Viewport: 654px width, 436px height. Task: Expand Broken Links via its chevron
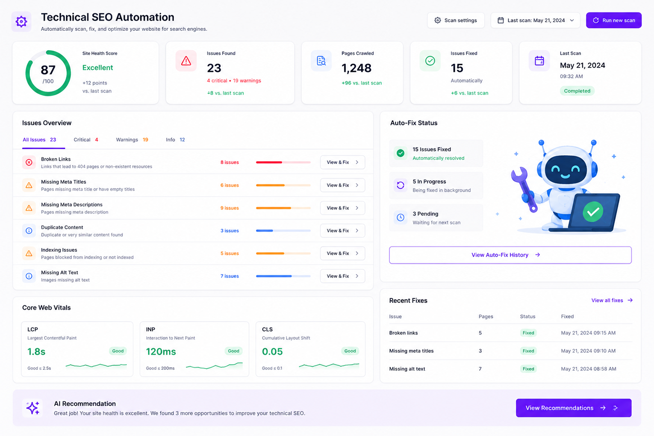[357, 162]
